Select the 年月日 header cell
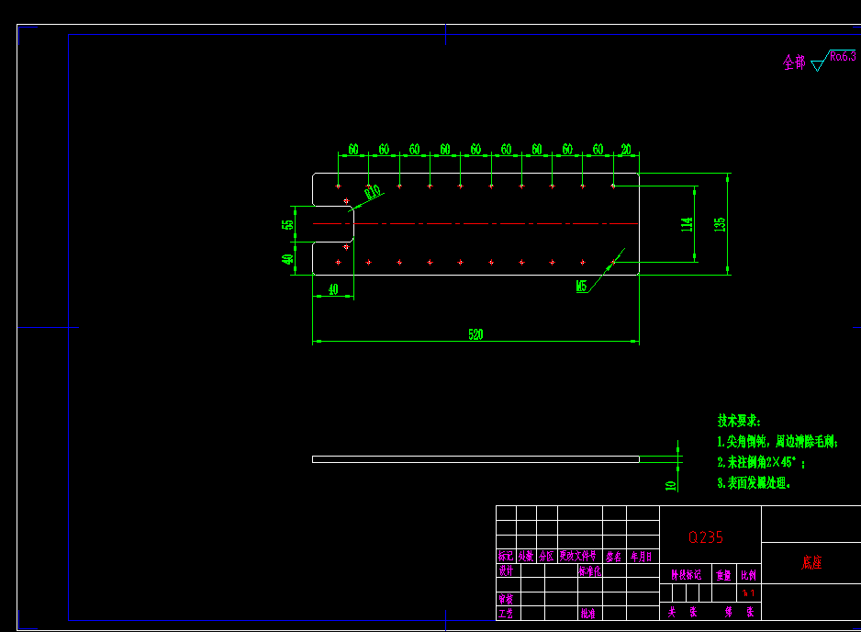The width and height of the screenshot is (861, 632). click(x=642, y=556)
